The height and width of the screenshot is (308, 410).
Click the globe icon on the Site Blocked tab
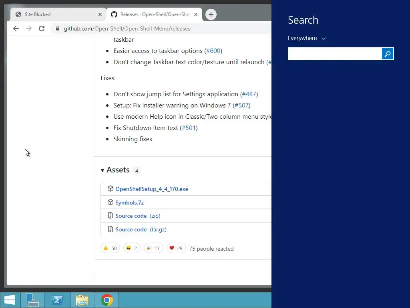pos(18,14)
